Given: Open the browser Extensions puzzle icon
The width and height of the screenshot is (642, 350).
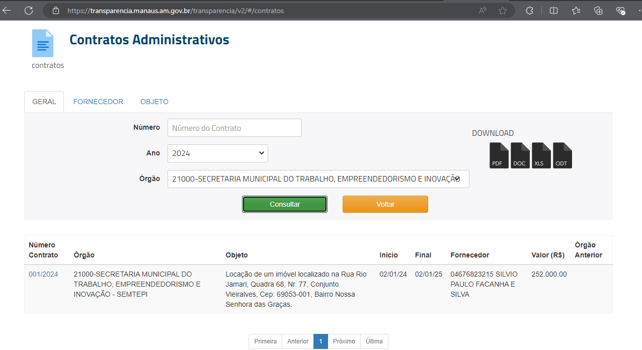Looking at the screenshot, I should click(x=529, y=11).
